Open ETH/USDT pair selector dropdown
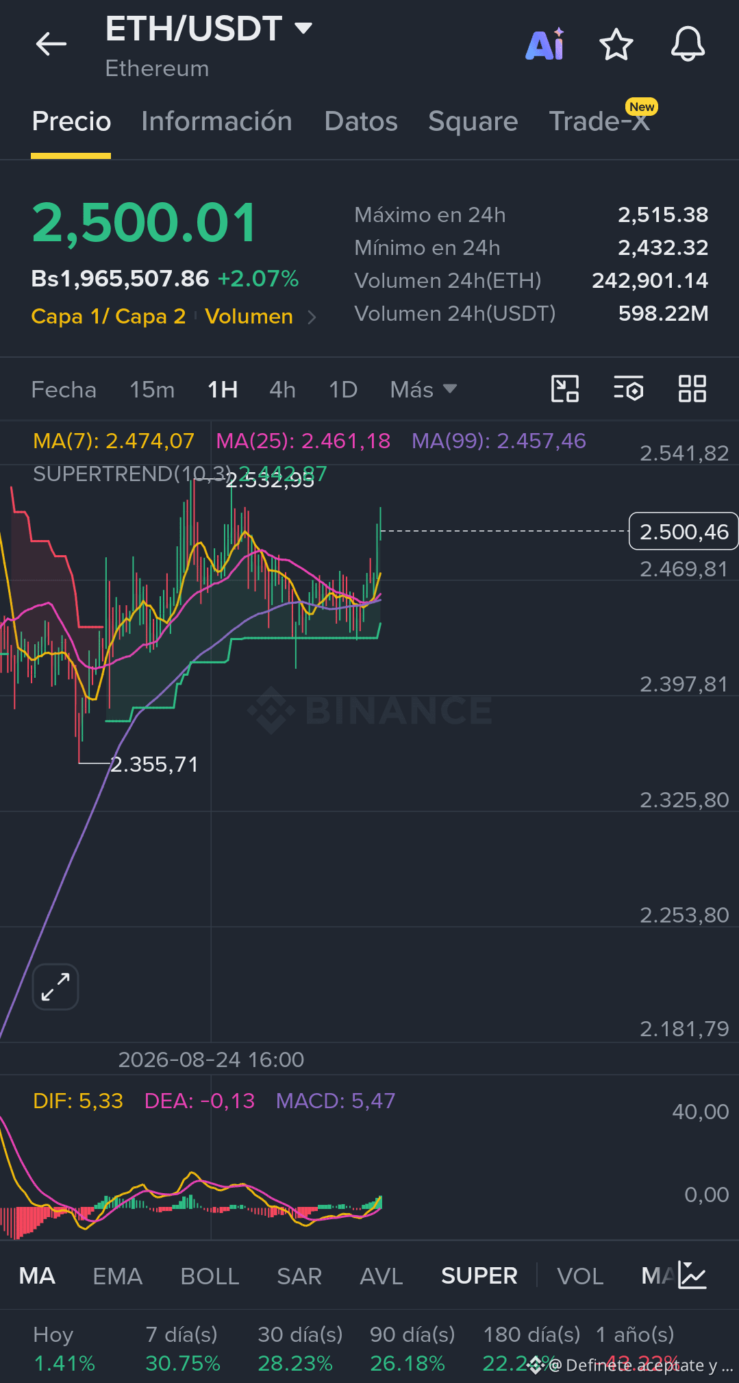The image size is (739, 1383). pyautogui.click(x=209, y=29)
